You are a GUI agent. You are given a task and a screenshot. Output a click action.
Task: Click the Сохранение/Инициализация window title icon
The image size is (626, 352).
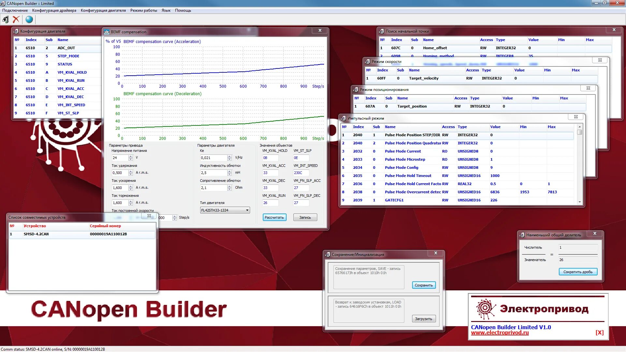click(328, 255)
